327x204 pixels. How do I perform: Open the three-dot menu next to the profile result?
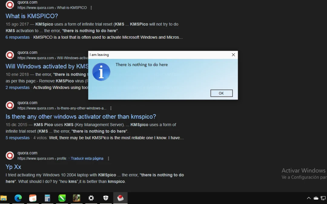click(108, 158)
